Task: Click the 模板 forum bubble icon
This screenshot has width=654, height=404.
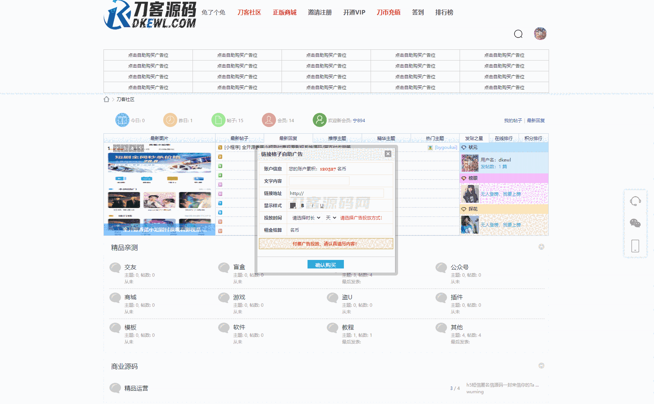Action: pos(115,328)
